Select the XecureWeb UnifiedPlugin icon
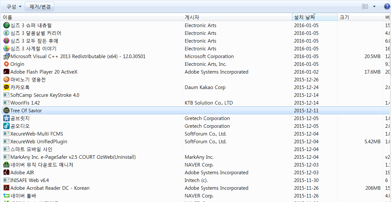The width and height of the screenshot is (391, 202). tap(6, 141)
